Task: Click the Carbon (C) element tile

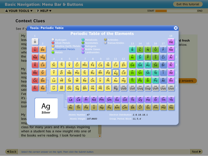Action: pyautogui.click(x=140, y=49)
